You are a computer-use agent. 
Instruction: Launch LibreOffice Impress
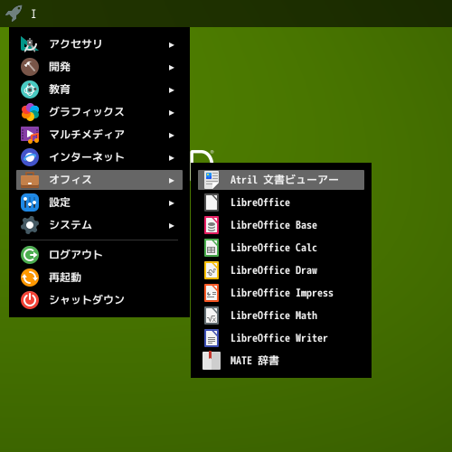[x=281, y=293]
